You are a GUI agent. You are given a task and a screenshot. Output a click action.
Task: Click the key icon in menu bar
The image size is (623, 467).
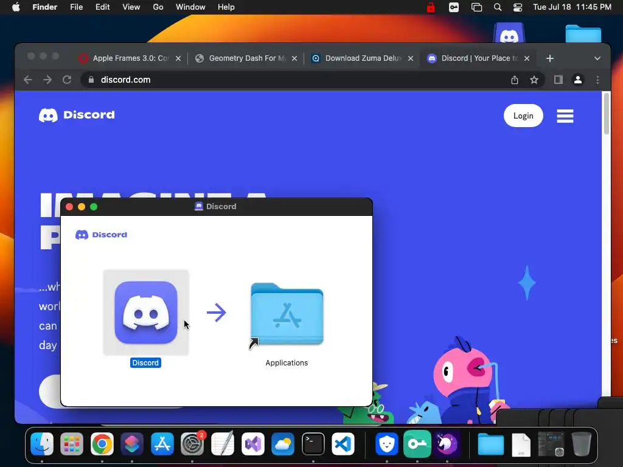(454, 7)
